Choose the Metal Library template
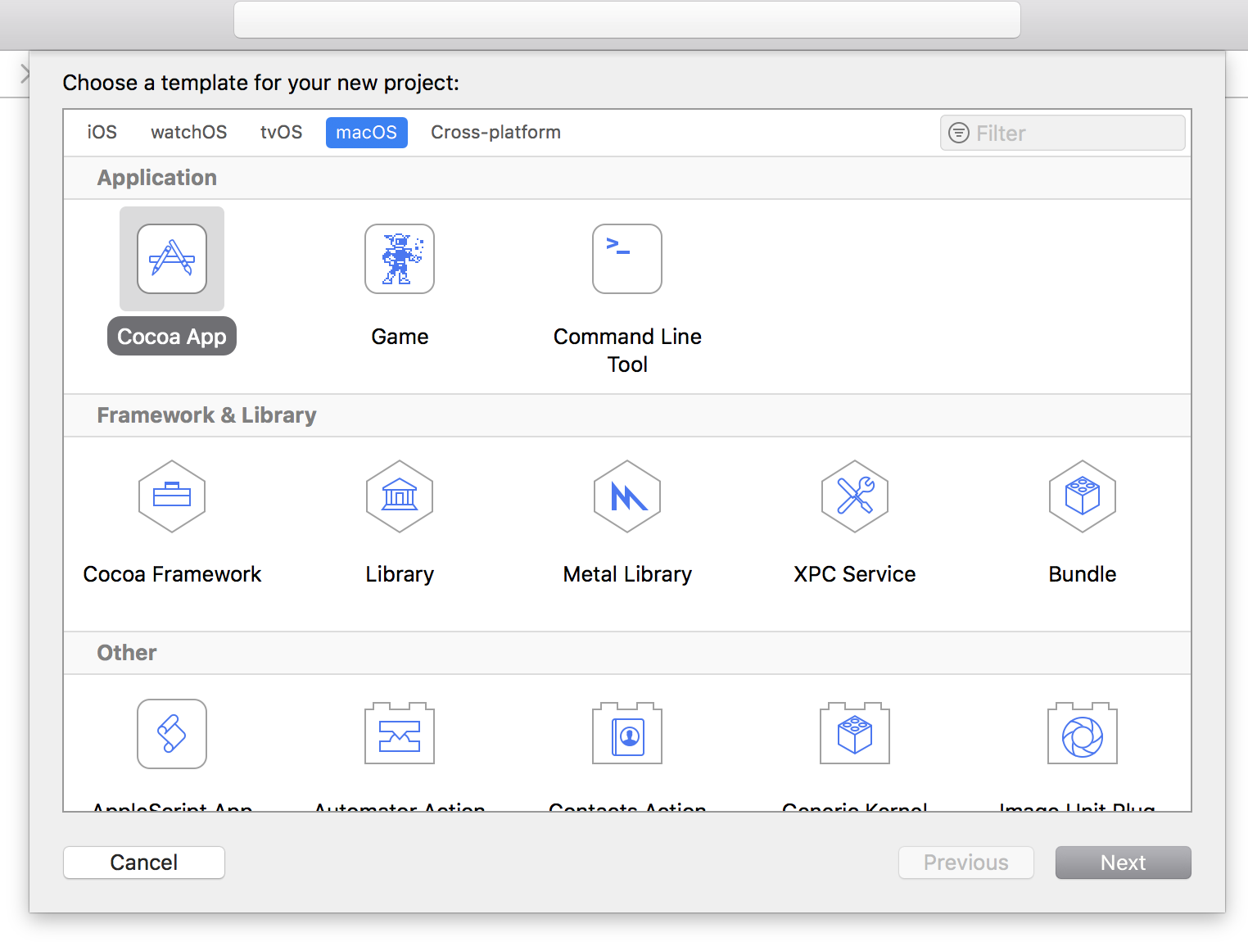Viewport: 1248px width, 942px height. 626,496
